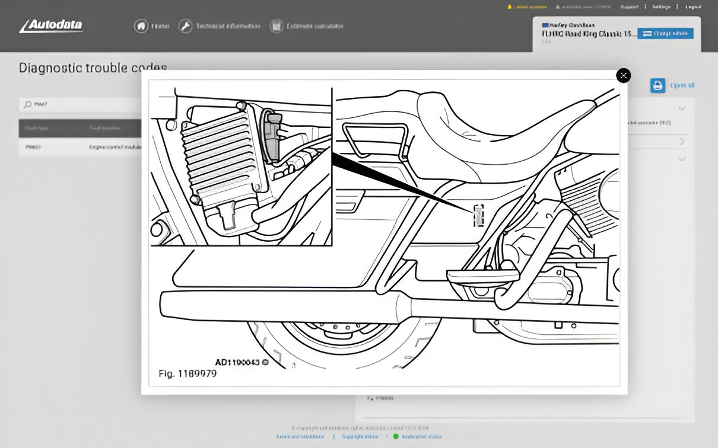This screenshot has height=448, width=718.
Task: Expand the second section right-arrow chevron
Action: [x=682, y=142]
